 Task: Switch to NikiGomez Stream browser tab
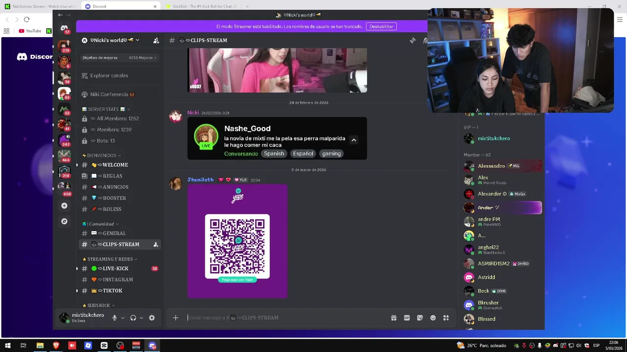point(40,6)
